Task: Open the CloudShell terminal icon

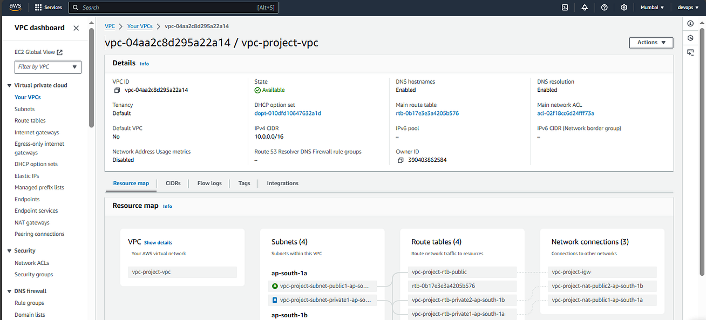Action: (565, 8)
